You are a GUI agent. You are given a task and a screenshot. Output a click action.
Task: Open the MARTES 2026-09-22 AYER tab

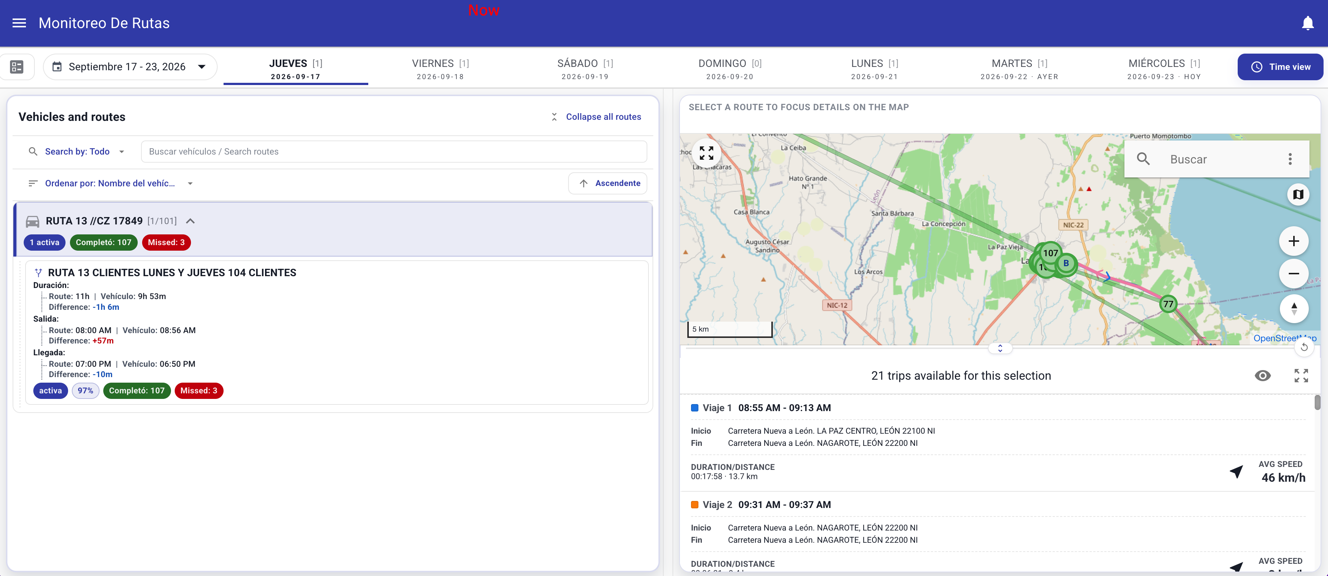pyautogui.click(x=1019, y=69)
